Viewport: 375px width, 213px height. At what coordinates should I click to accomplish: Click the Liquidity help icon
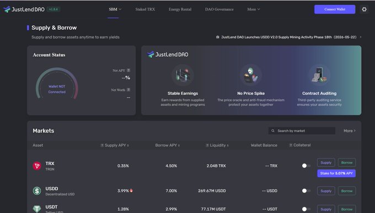[x=207, y=145]
